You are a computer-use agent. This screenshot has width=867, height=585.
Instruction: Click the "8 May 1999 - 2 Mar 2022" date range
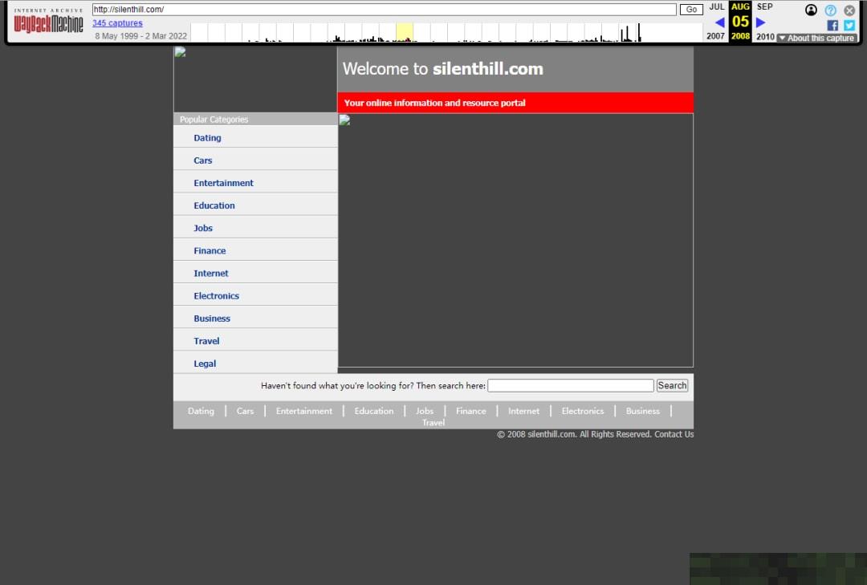tap(141, 36)
